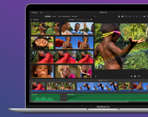Switch to the Titles tab

tap(60, 16)
